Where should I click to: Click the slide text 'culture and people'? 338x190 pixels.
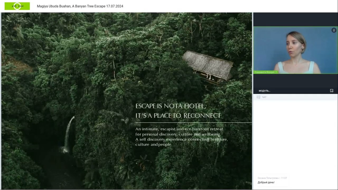[x=153, y=144]
